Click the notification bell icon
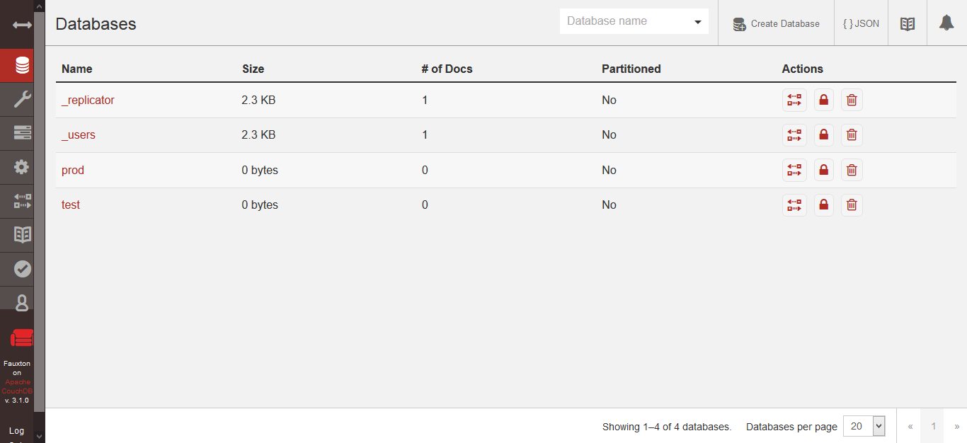The image size is (967, 443). coord(946,22)
